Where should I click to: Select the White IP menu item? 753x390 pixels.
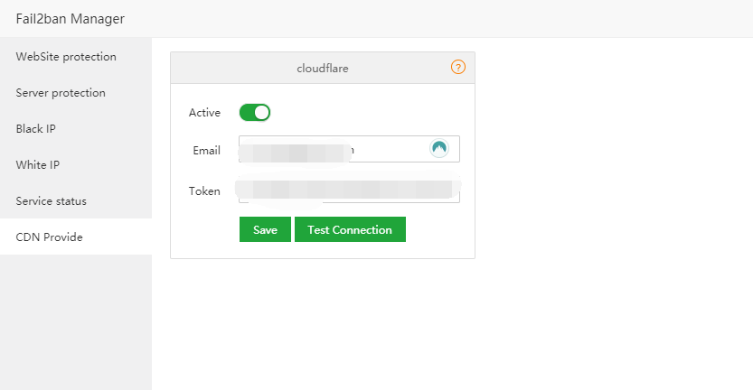pos(38,165)
